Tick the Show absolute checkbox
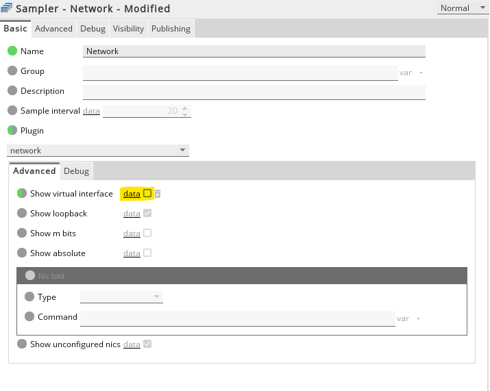This screenshot has height=391, width=490. click(x=147, y=253)
